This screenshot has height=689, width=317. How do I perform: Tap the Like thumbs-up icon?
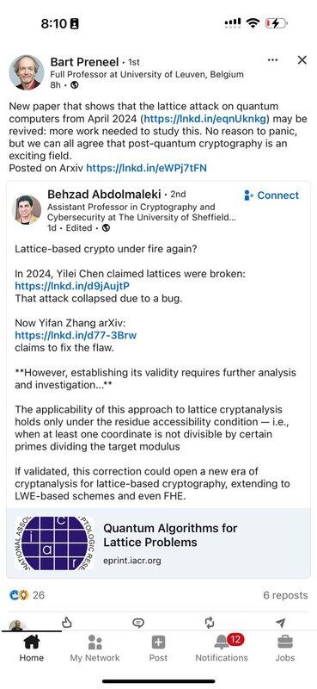coord(67,622)
